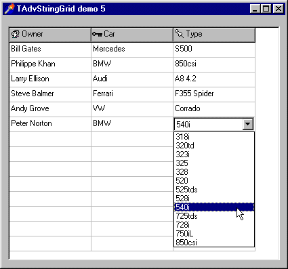288x269 pixels.
Task: Pick 520 from the dropdown list
Action: click(214, 181)
